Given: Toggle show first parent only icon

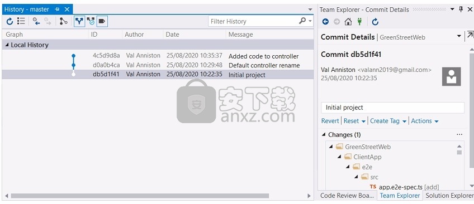Looking at the screenshot, I should tap(63, 21).
